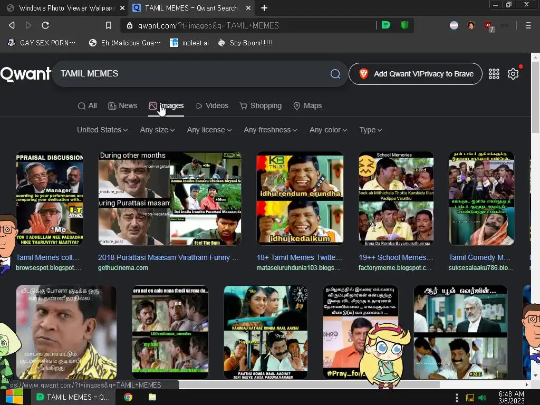Click the Qwant logo

(26, 74)
